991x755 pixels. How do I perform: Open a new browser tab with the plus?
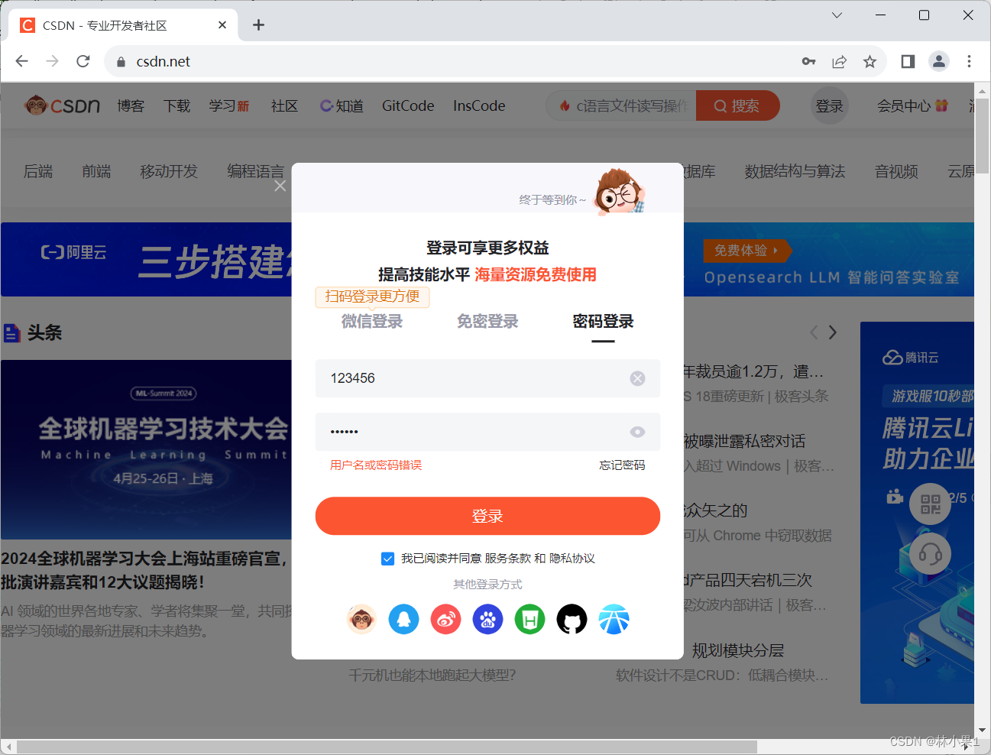pyautogui.click(x=259, y=25)
